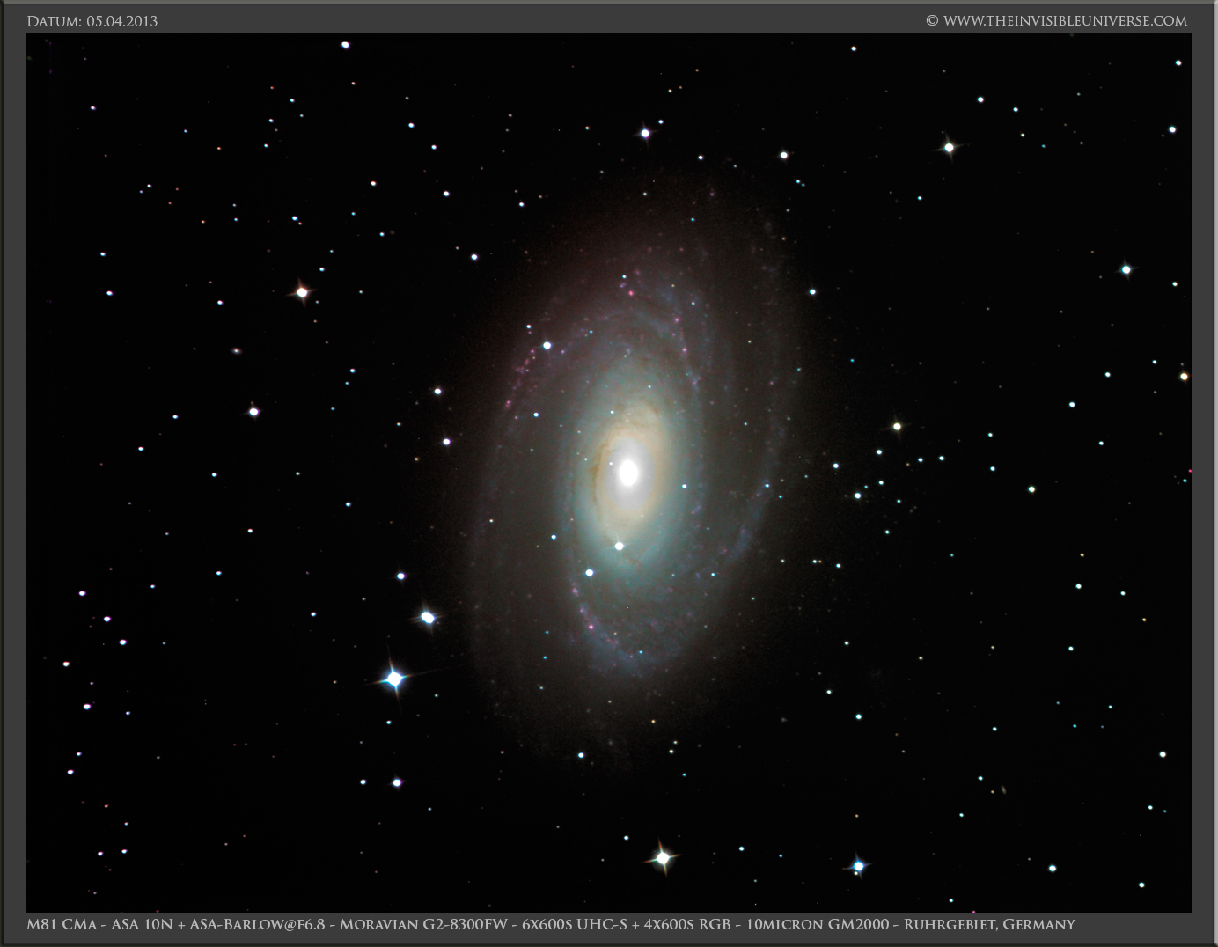Click the orange star at the right image edge
This screenshot has width=1218, height=947.
[x=1184, y=377]
